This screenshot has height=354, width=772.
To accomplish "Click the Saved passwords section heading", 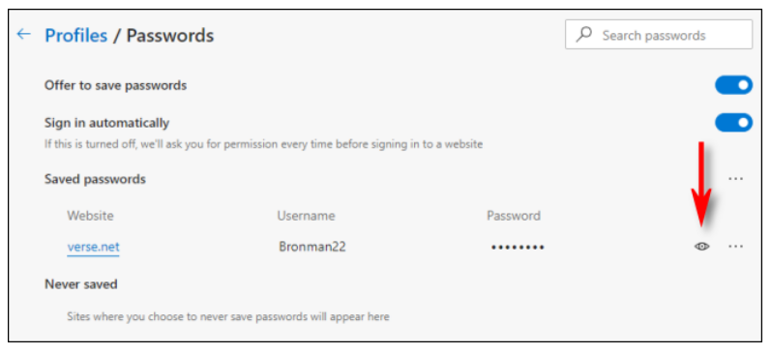I will (95, 179).
